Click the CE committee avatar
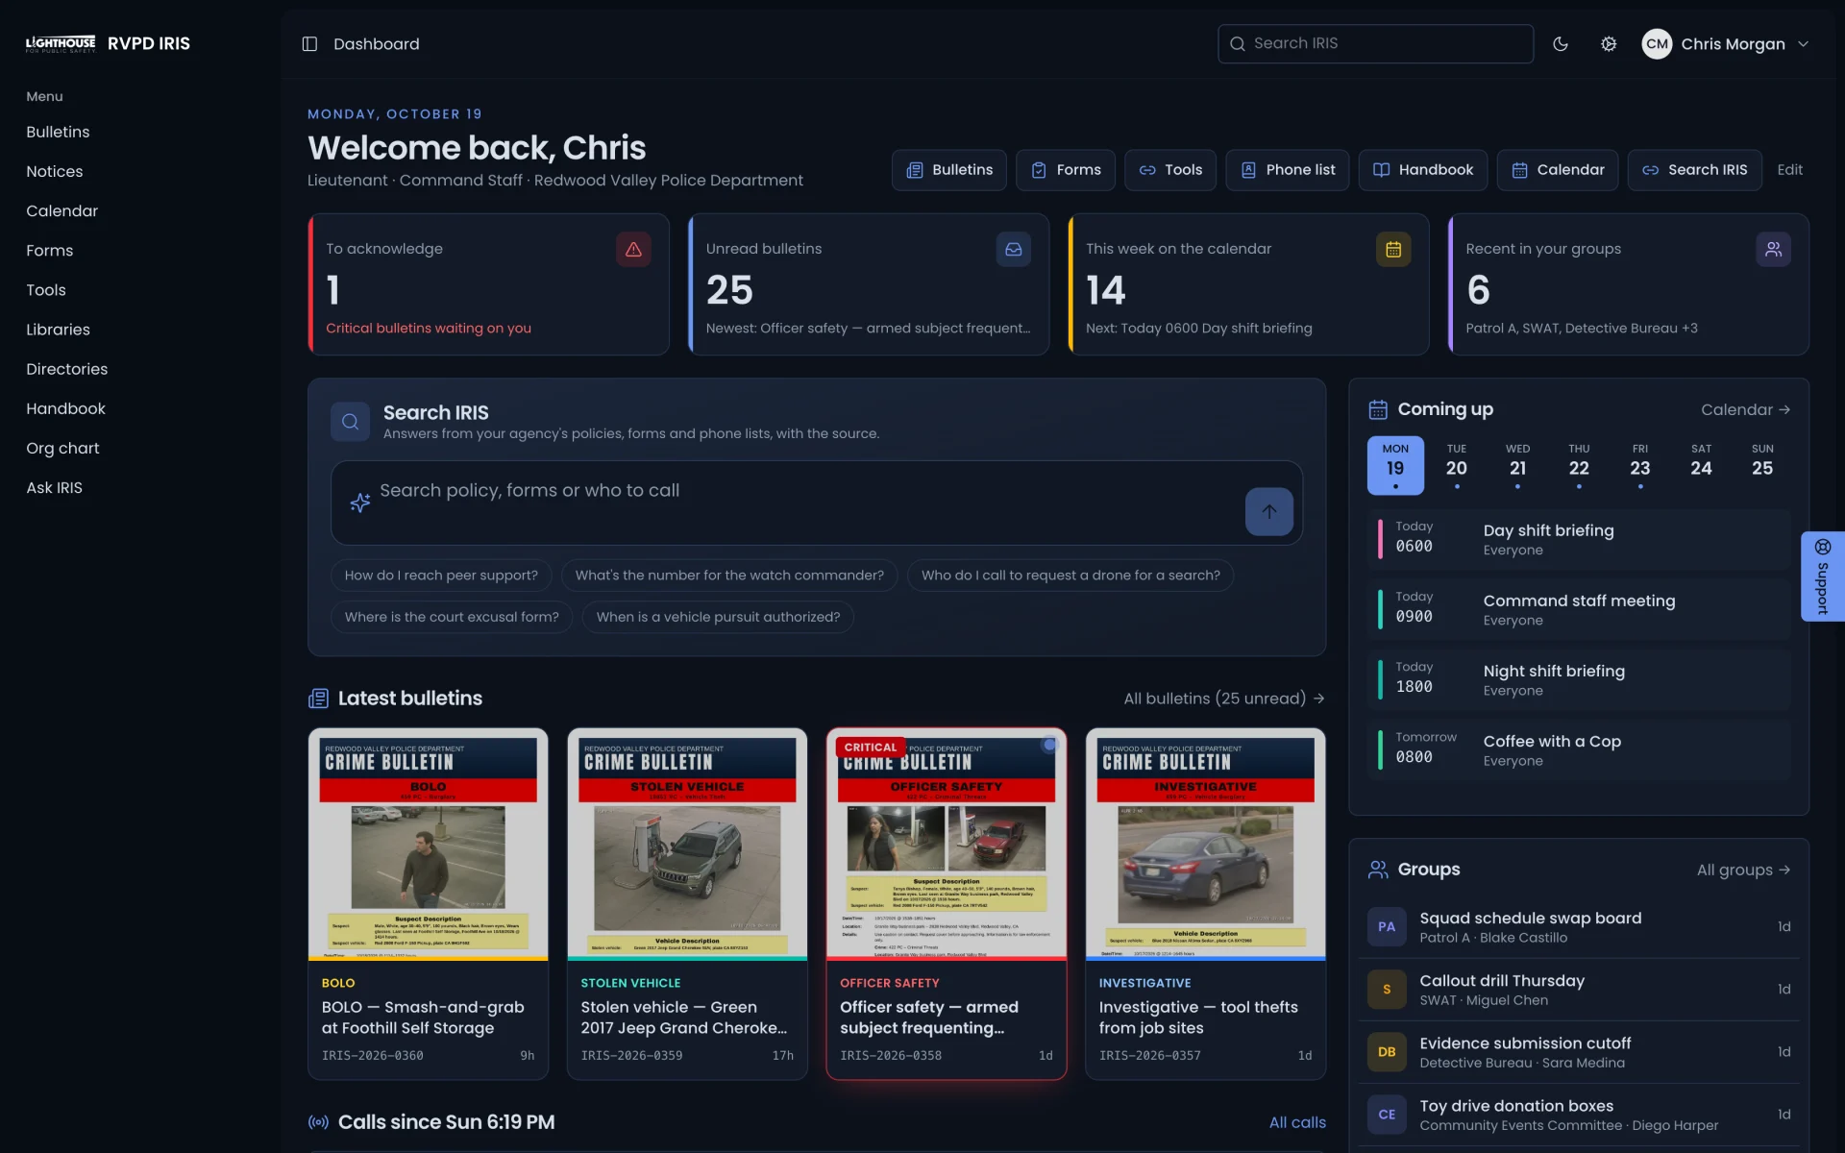Viewport: 1845px width, 1153px height. point(1387,1115)
